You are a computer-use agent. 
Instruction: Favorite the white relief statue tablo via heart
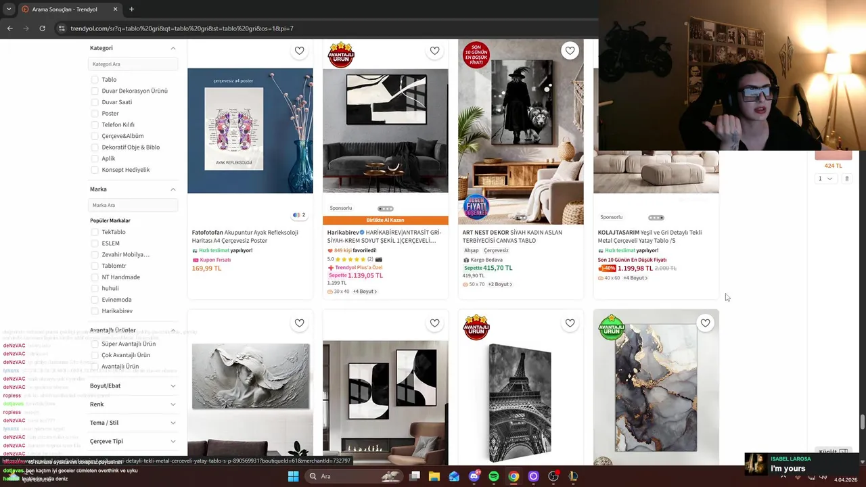coord(299,323)
